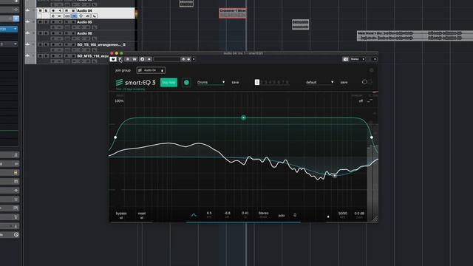Screen dimensions: 473x266
Task: Open smart:EQ 3 settings gear
Action: pos(371,70)
